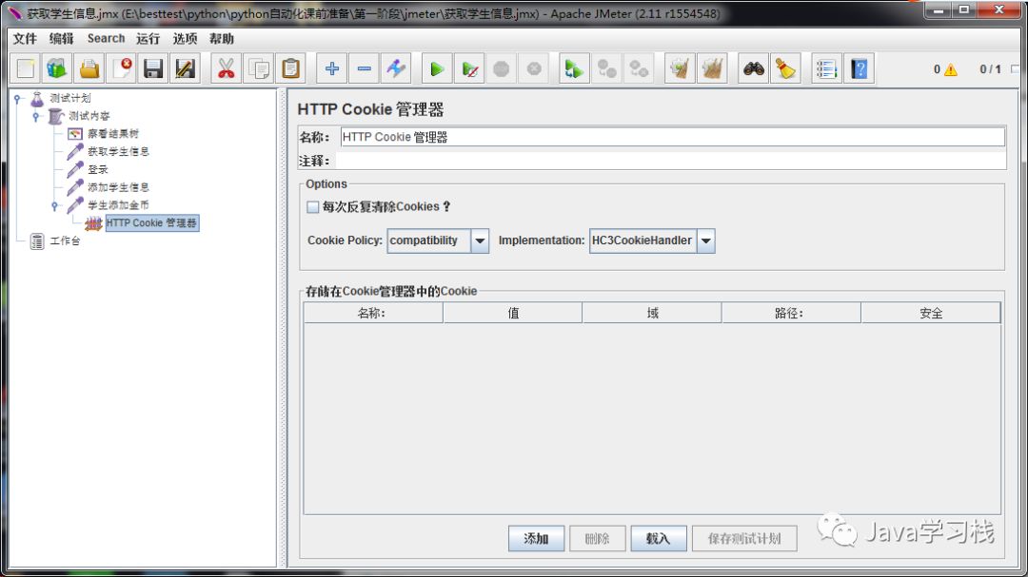Select HTTP Cookie 管理器 tree item
This screenshot has height=577, width=1028.
tap(151, 223)
